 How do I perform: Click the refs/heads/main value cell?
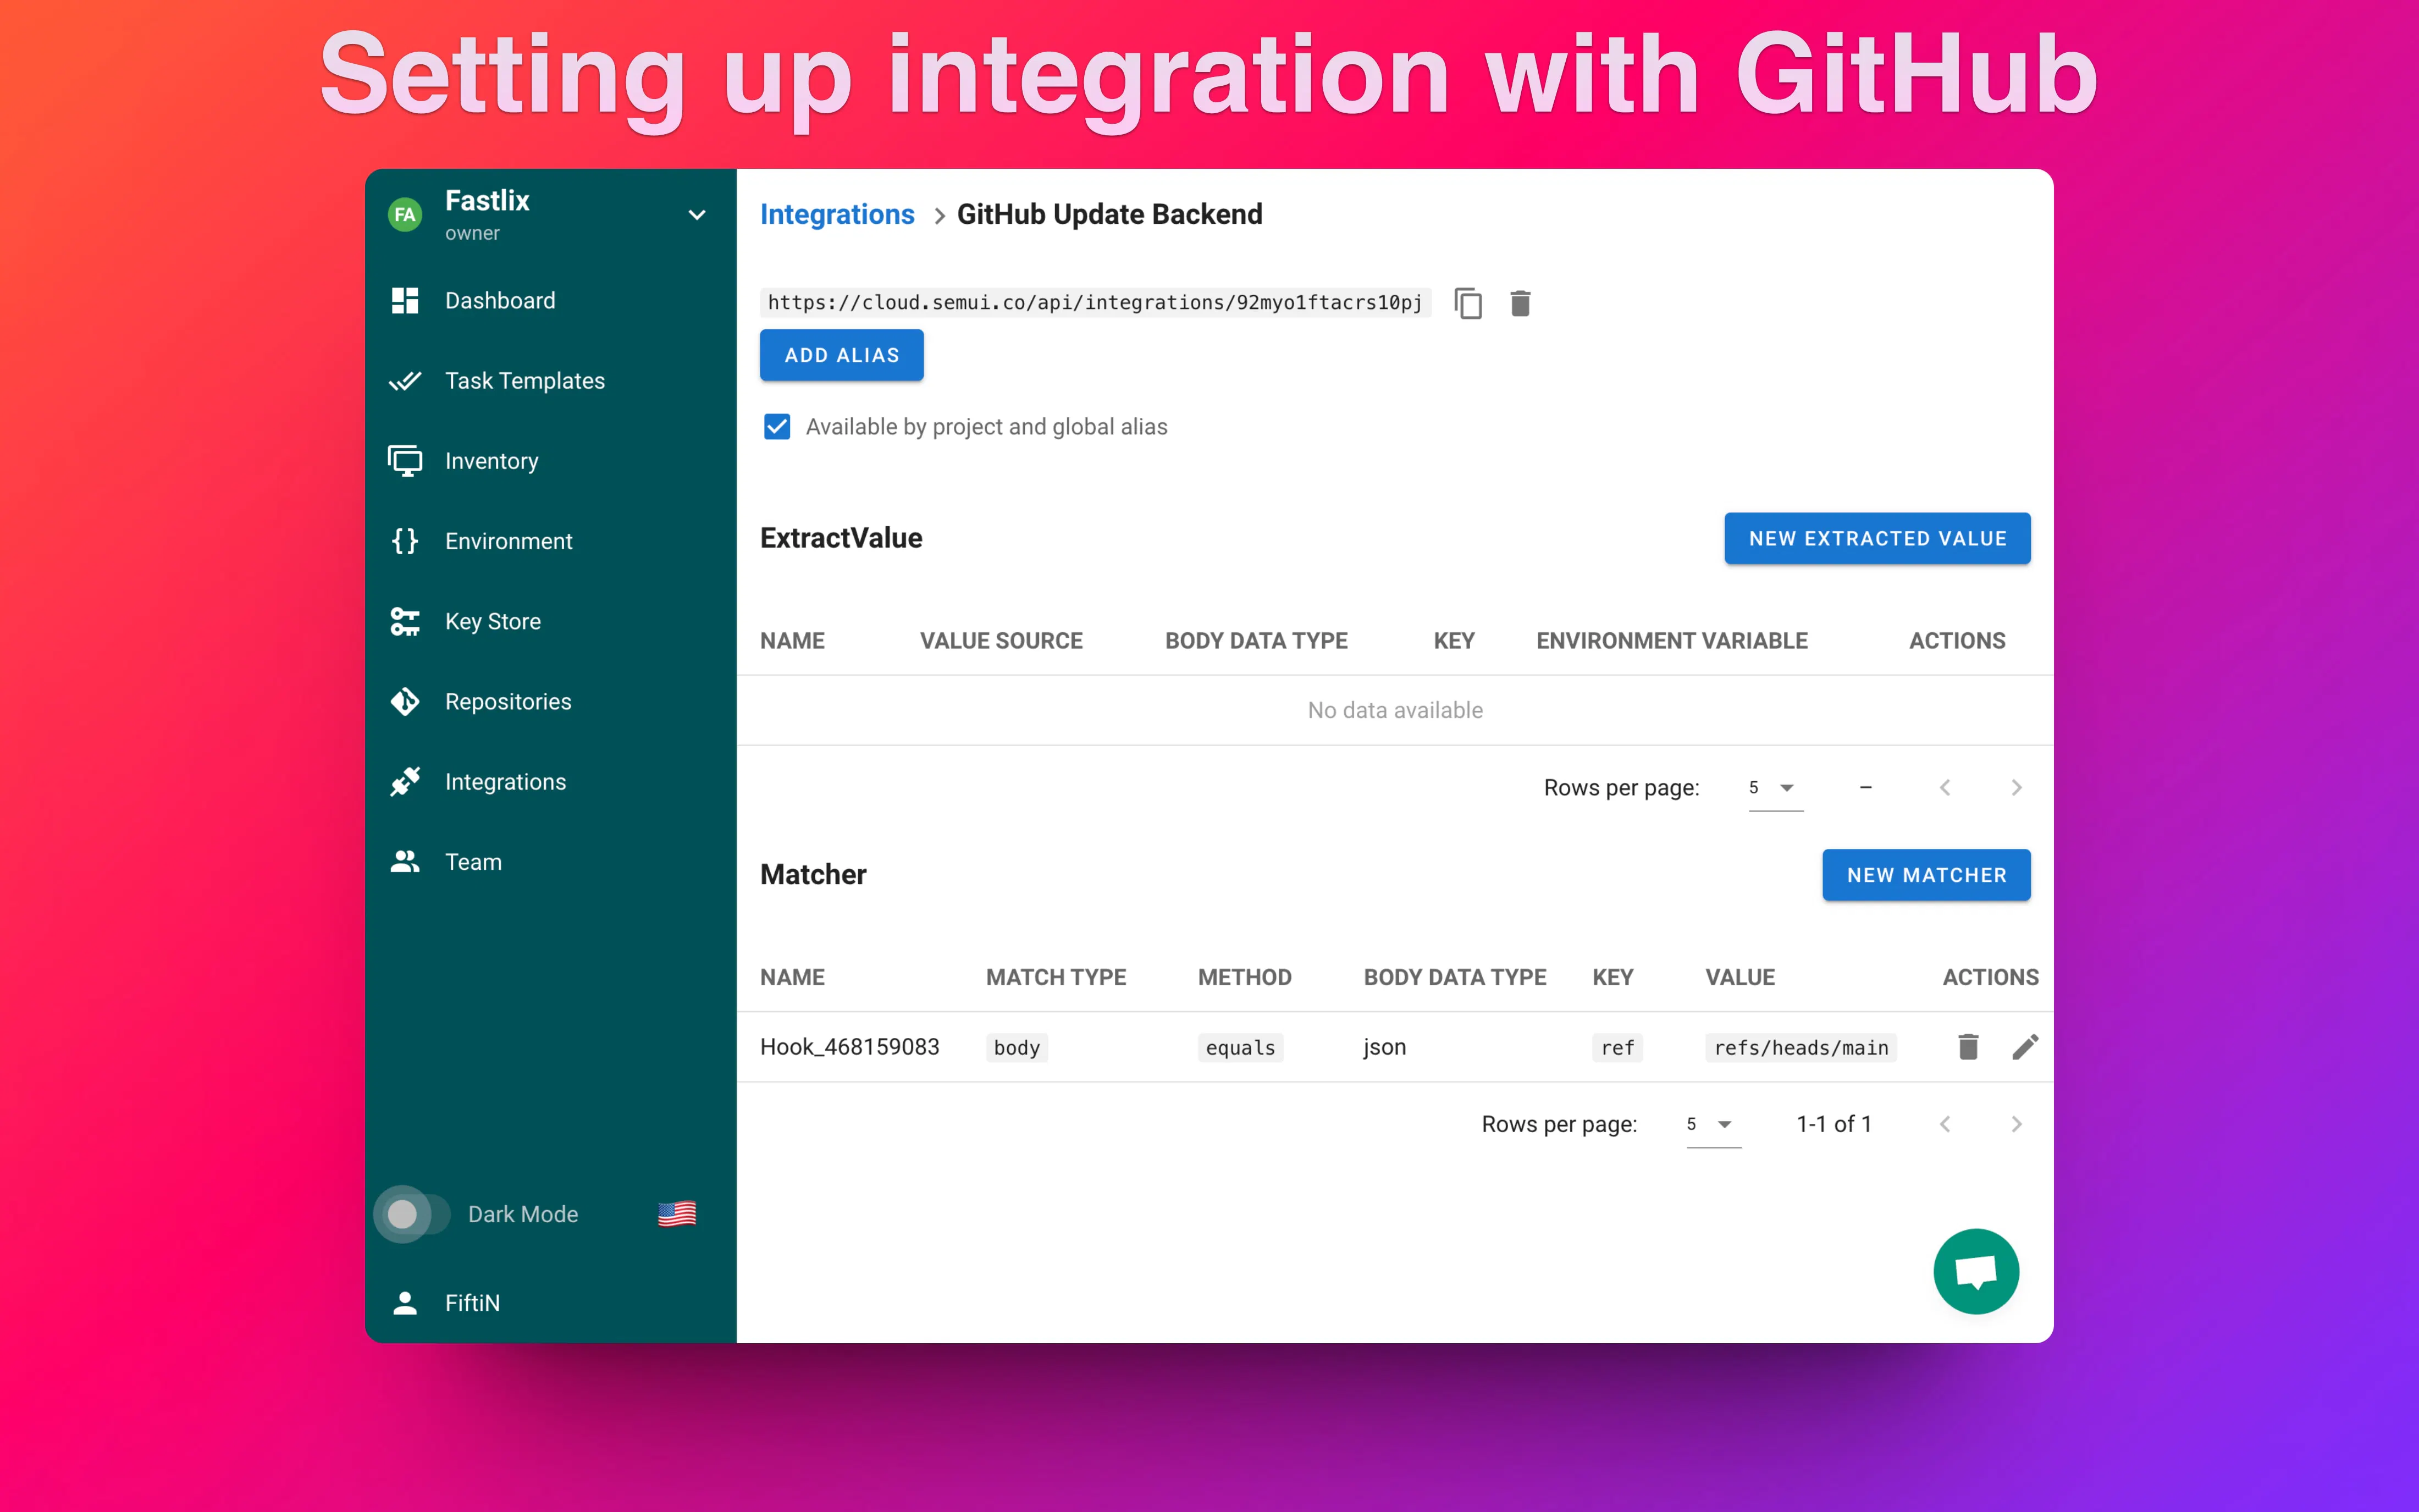[1801, 1047]
